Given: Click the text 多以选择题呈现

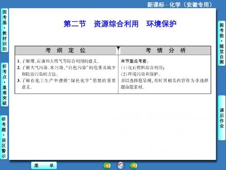Looking at the screenshot, I should [x=136, y=81].
